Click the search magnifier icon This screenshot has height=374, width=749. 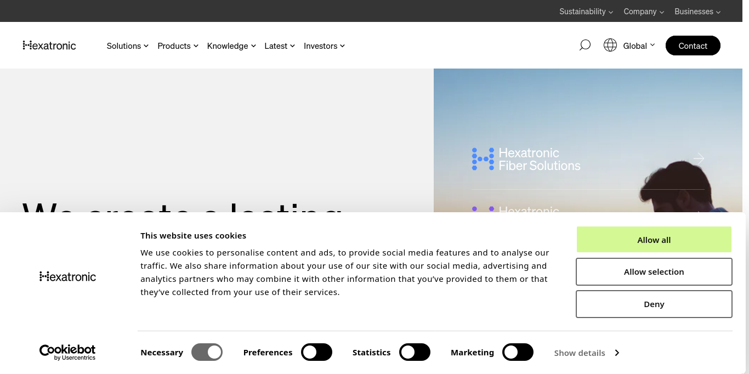click(x=585, y=45)
